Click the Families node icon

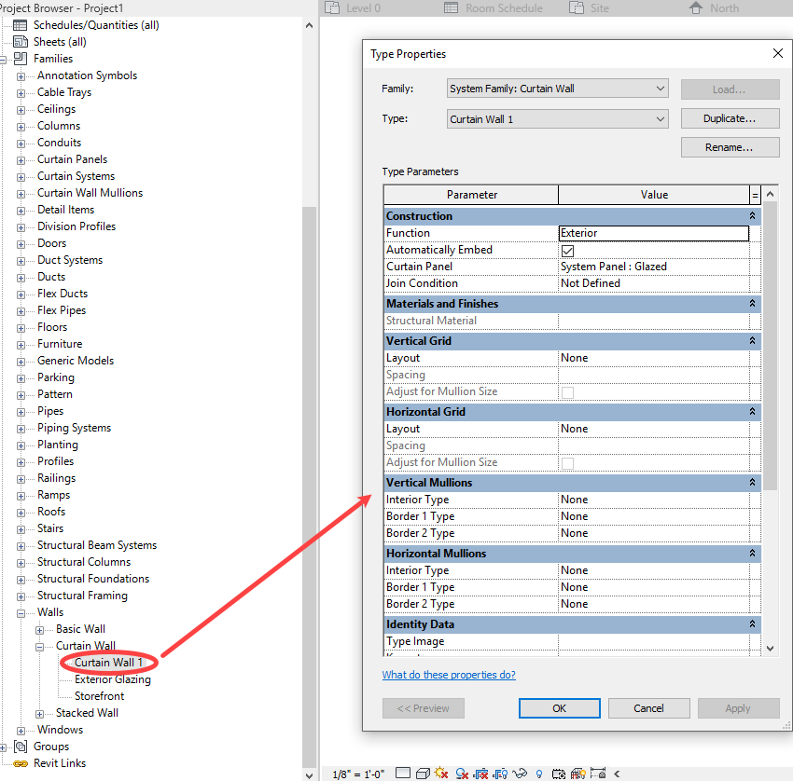pos(21,59)
